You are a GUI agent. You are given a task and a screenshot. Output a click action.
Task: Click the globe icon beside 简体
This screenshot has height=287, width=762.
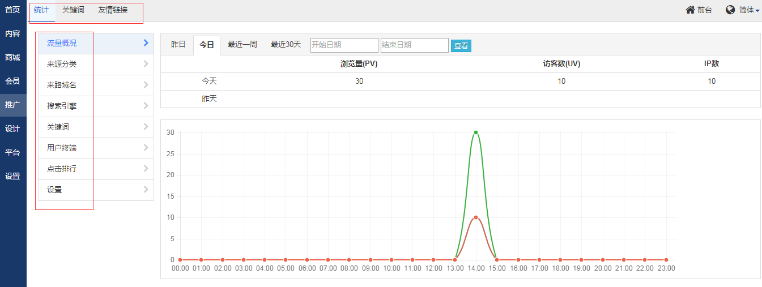pyautogui.click(x=730, y=10)
